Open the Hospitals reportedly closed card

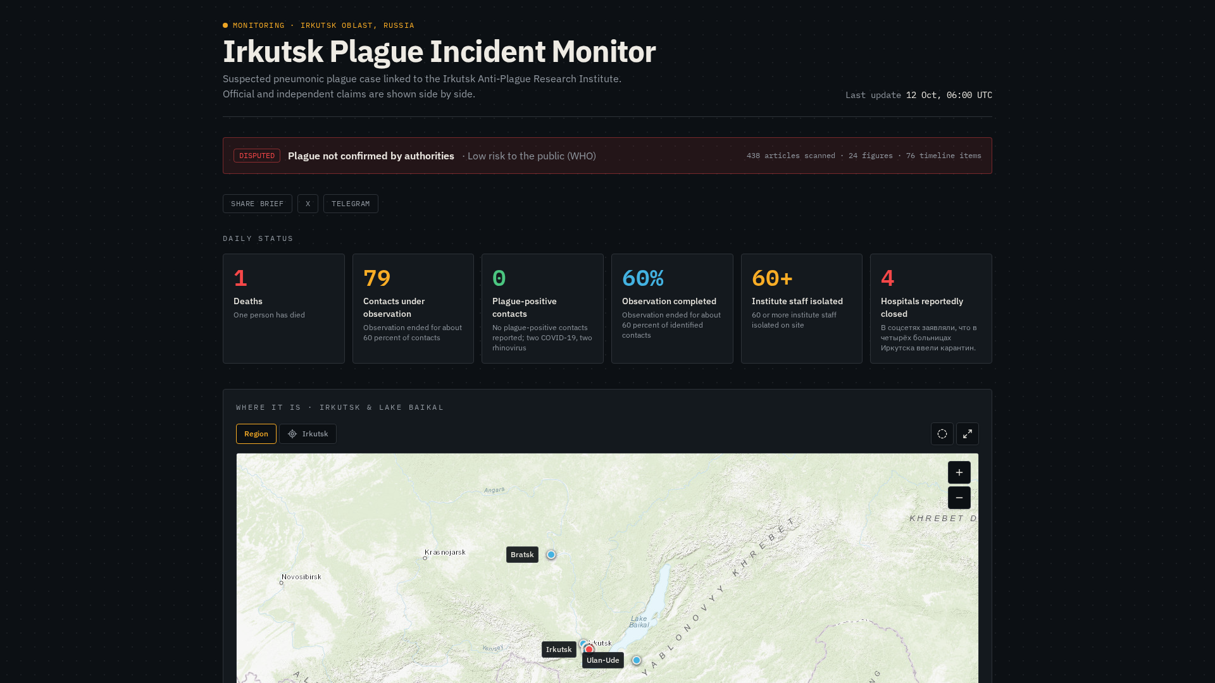pyautogui.click(x=931, y=309)
